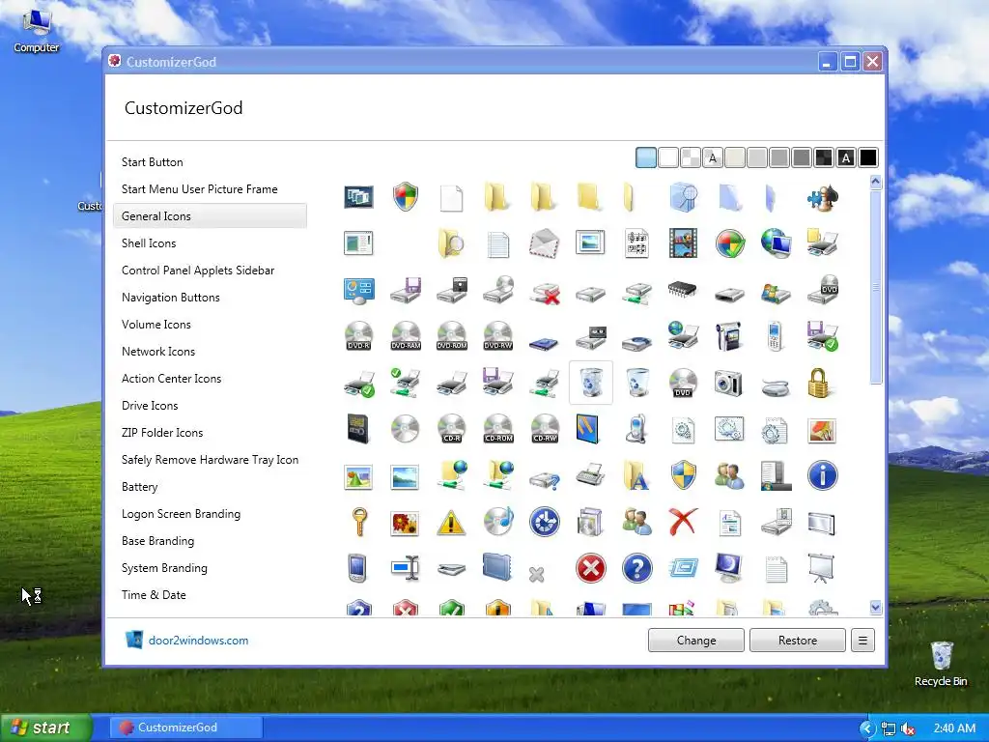989x742 pixels.
Task: Select the blue question mark help icon
Action: (637, 568)
